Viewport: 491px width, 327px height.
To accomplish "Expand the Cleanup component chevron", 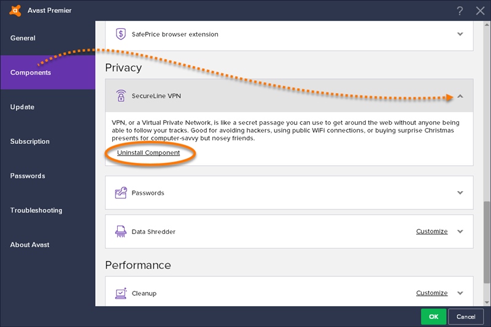I will point(460,293).
